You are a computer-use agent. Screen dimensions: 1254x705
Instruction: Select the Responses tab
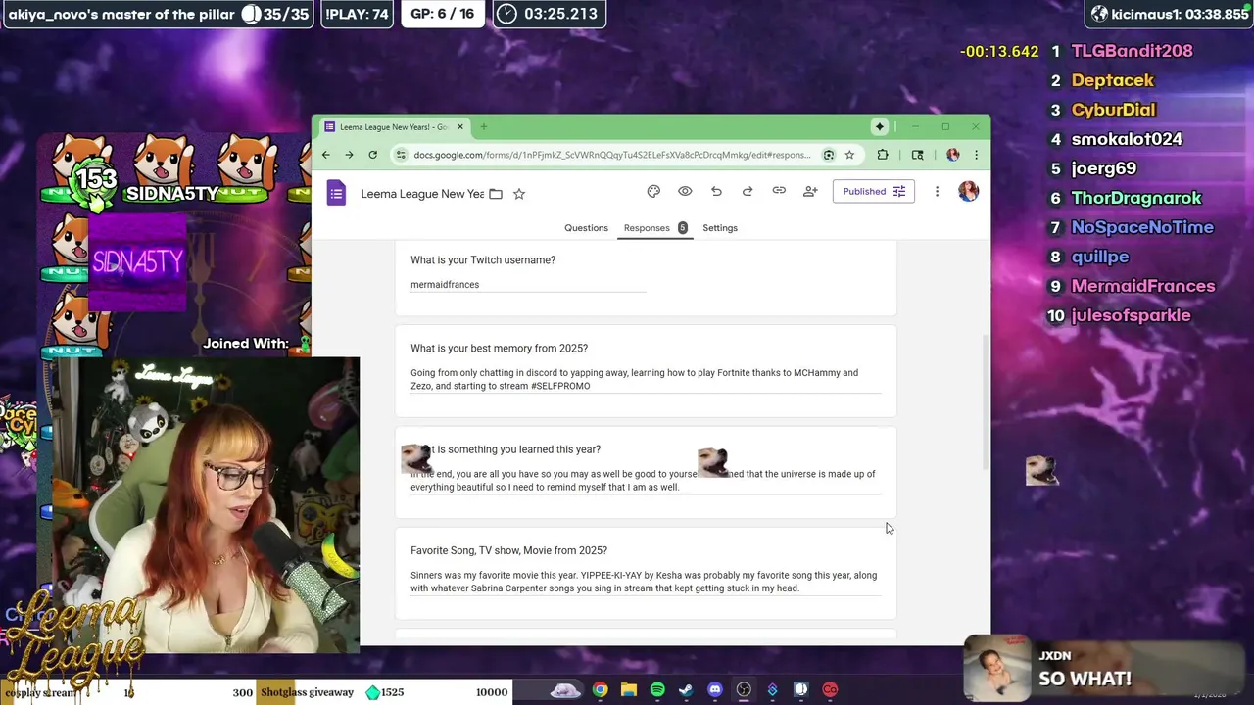coord(655,228)
